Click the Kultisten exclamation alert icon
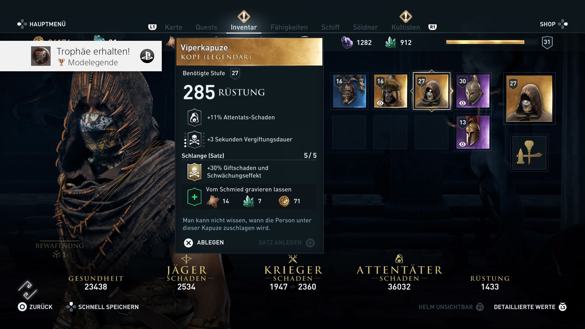Viewport: 585px width, 329px height. (406, 16)
